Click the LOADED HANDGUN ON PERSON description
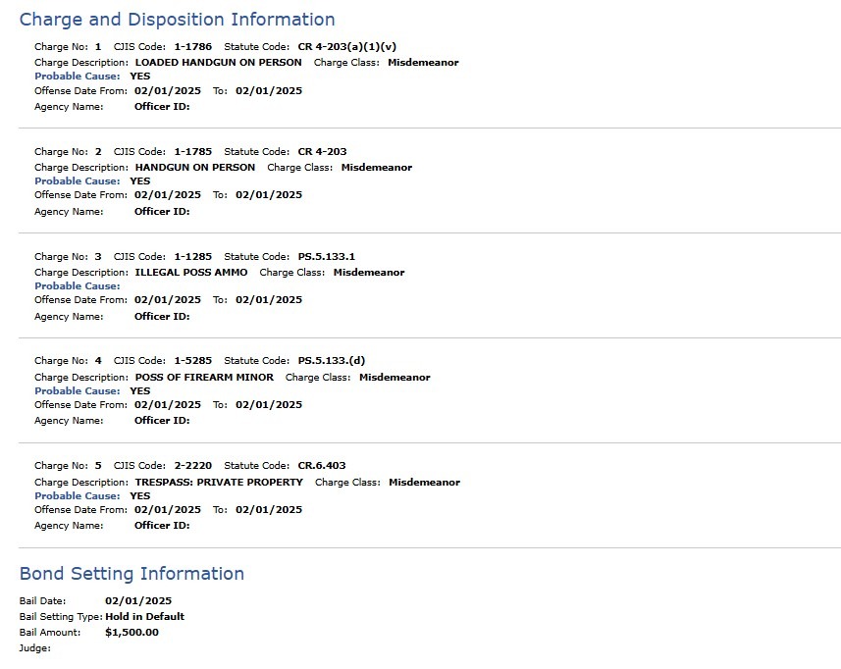841x669 pixels. 218,63
